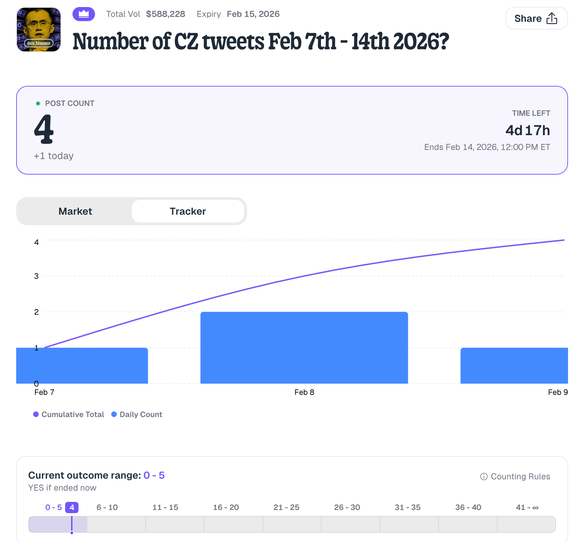Click the purple current count badge 4
Screen dimensions: 580x542
[72, 507]
